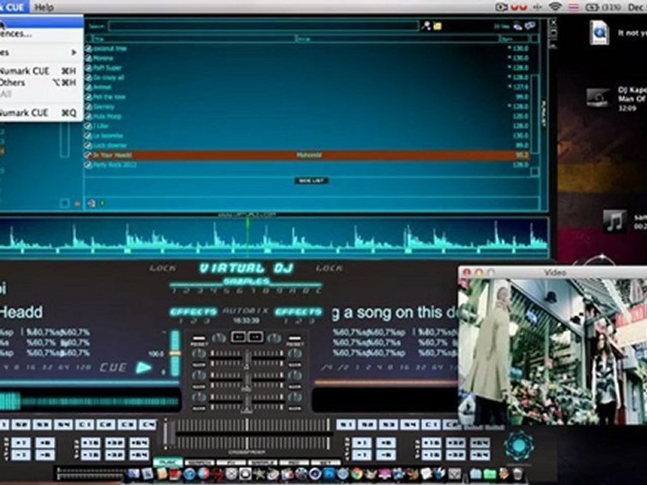Sort tracks by the Bpm column header
647x485 pixels.
[x=514, y=39]
